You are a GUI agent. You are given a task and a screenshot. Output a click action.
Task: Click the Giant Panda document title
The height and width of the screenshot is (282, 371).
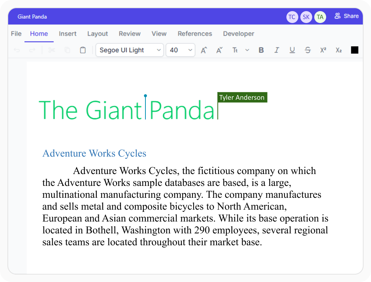[x=32, y=17]
